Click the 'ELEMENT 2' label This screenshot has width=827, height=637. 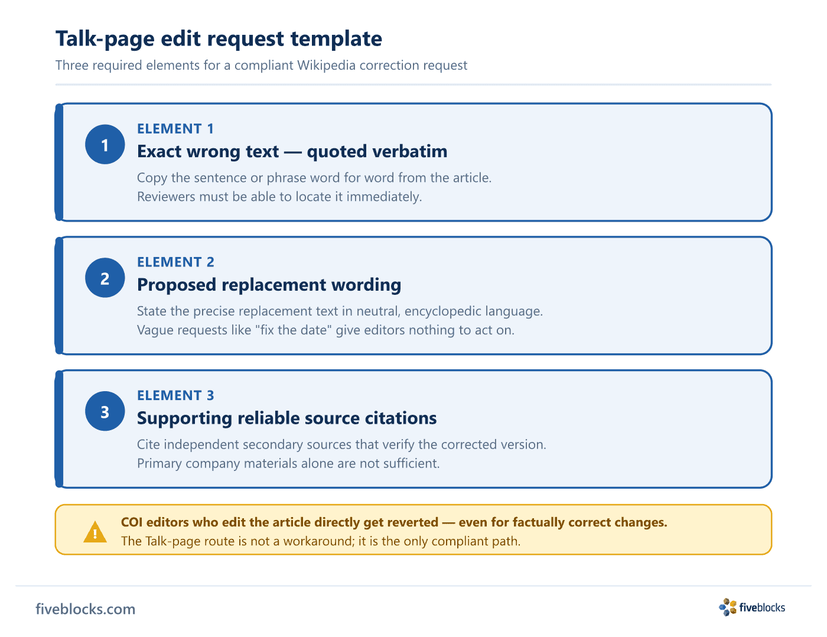pos(175,262)
